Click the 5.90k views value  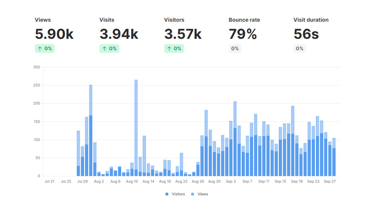[x=54, y=34]
